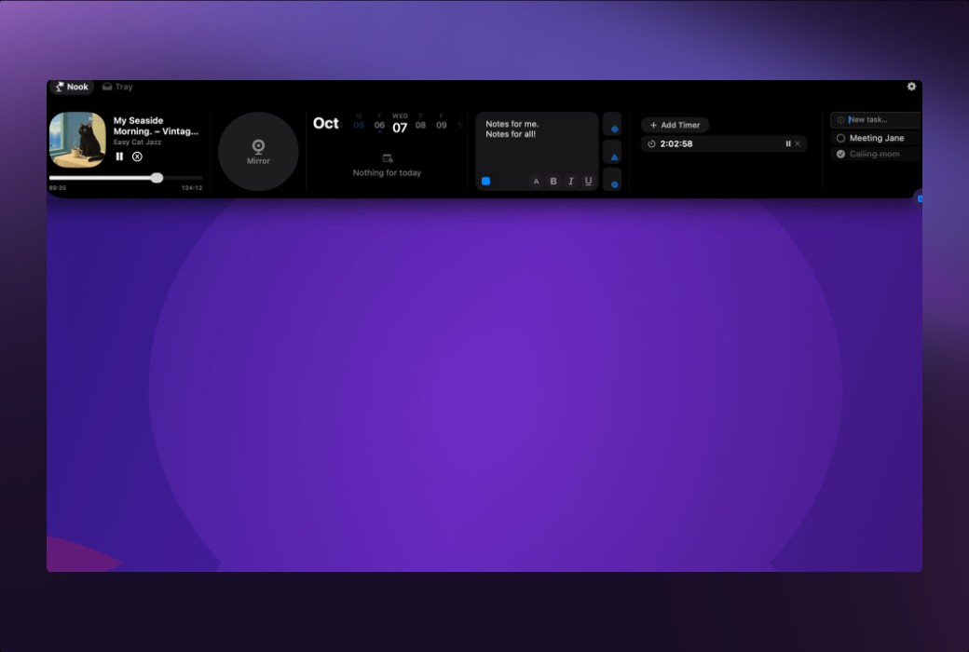Select date 08 in the calendar
This screenshot has height=652, width=969.
421,125
